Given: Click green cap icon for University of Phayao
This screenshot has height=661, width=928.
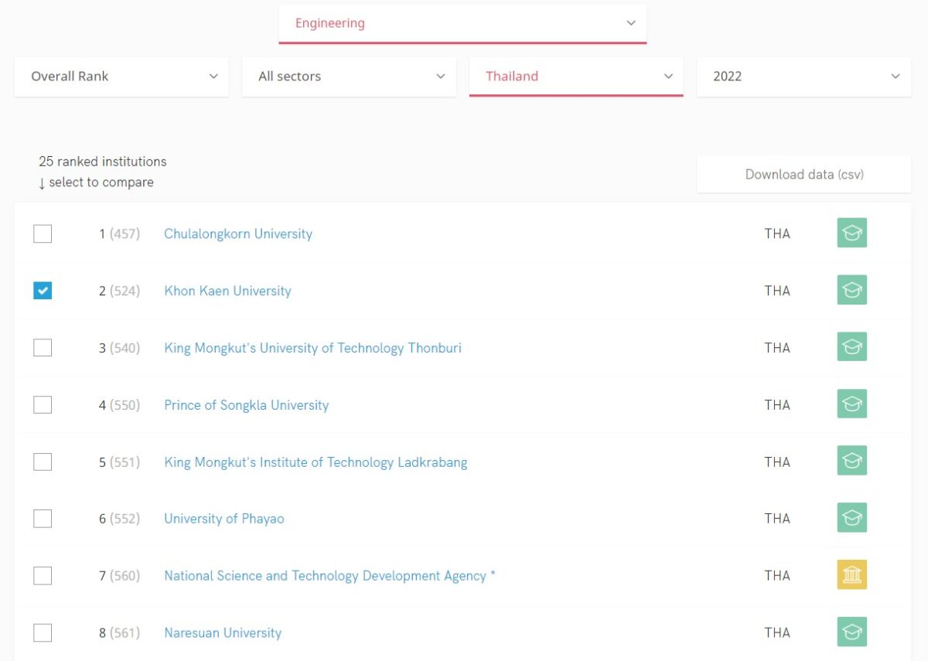Looking at the screenshot, I should (851, 518).
